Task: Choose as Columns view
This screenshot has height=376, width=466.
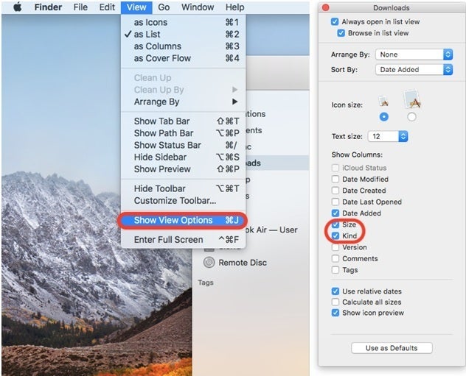Action: click(x=183, y=46)
